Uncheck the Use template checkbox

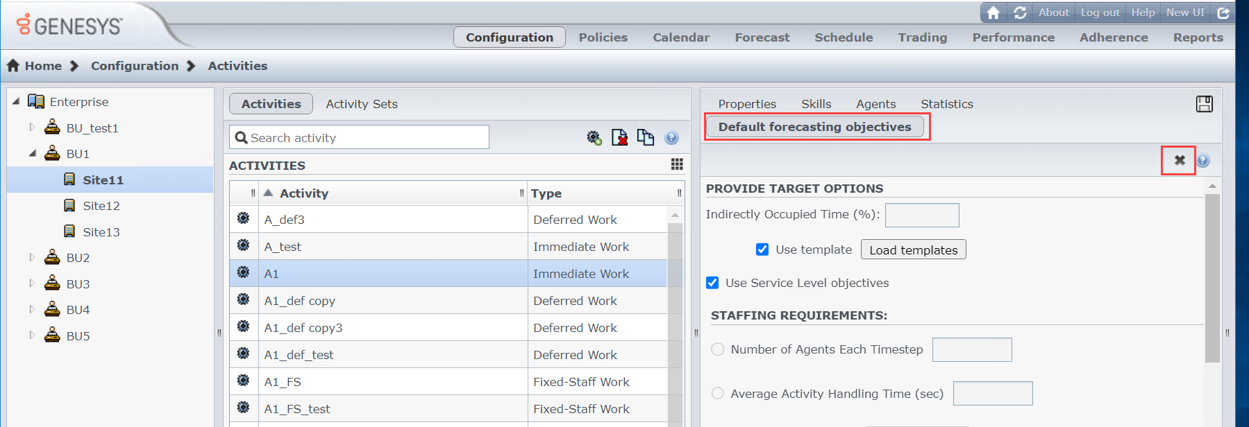[762, 250]
